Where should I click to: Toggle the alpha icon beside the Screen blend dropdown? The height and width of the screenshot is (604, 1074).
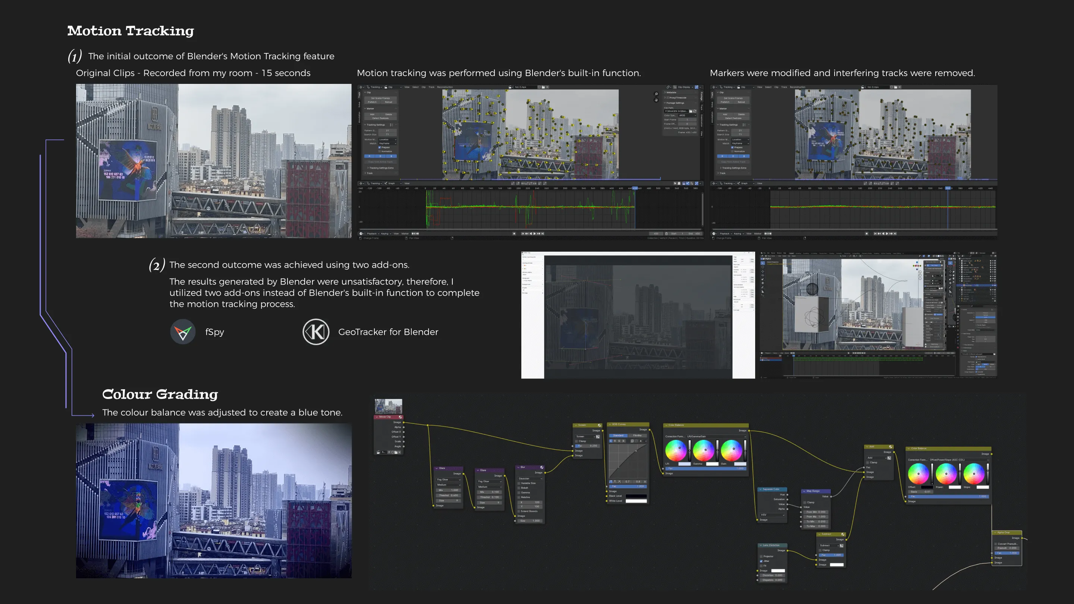pos(598,437)
